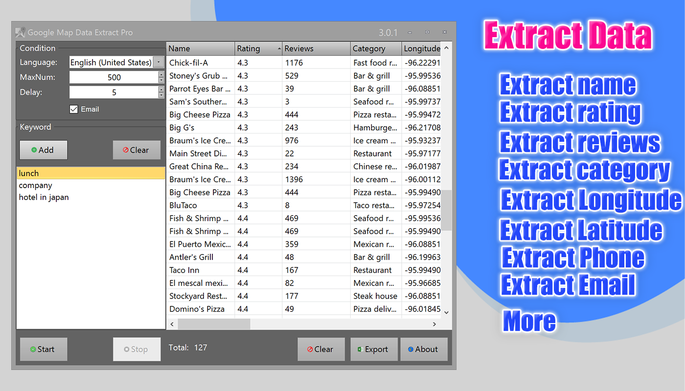
Task: Click the green plus icon on Add button
Action: 34,150
